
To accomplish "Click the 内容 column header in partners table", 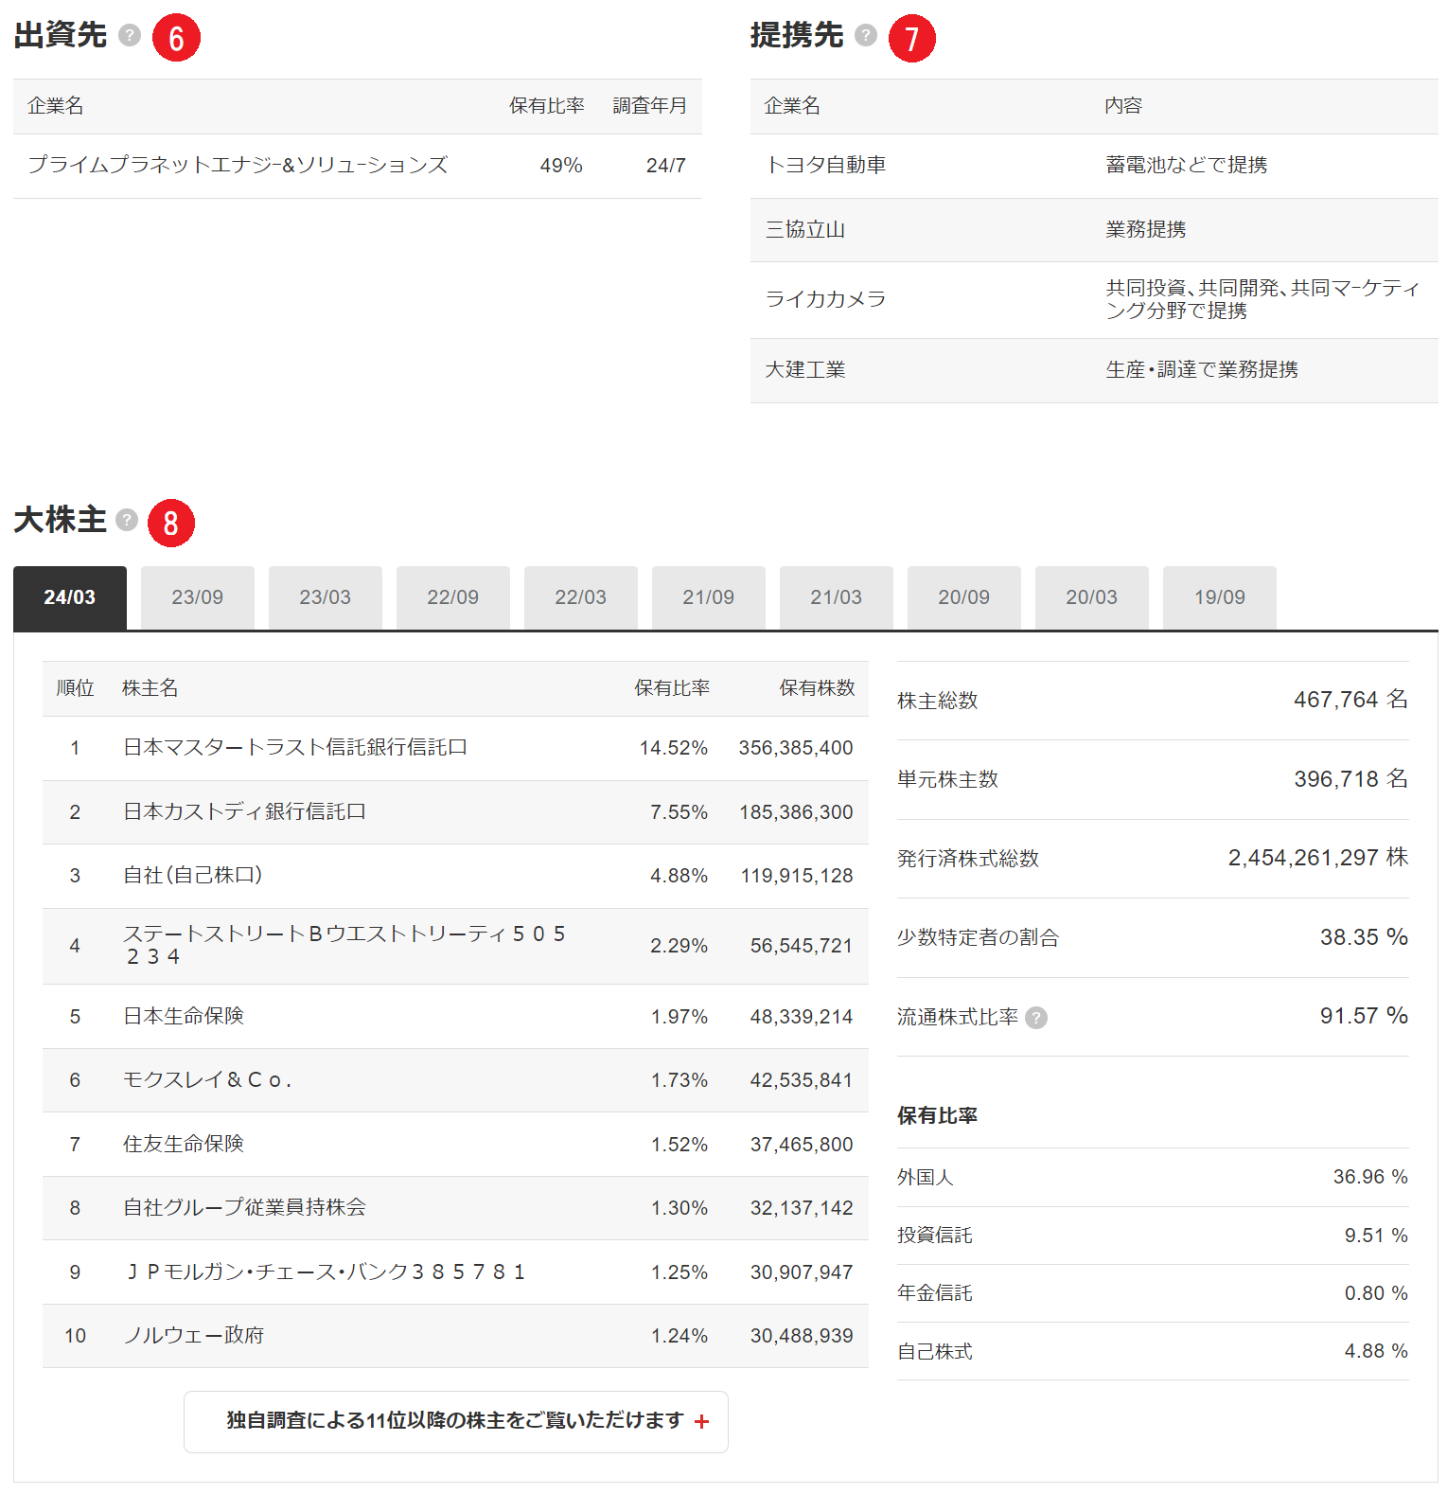I will (x=1123, y=106).
